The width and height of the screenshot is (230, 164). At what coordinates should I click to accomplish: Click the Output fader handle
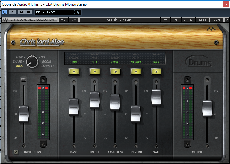tap(207, 109)
